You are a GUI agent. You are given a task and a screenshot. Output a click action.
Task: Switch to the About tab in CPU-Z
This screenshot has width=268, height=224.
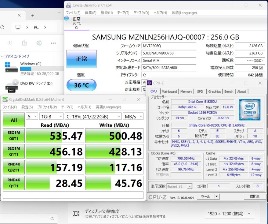tap(241, 91)
